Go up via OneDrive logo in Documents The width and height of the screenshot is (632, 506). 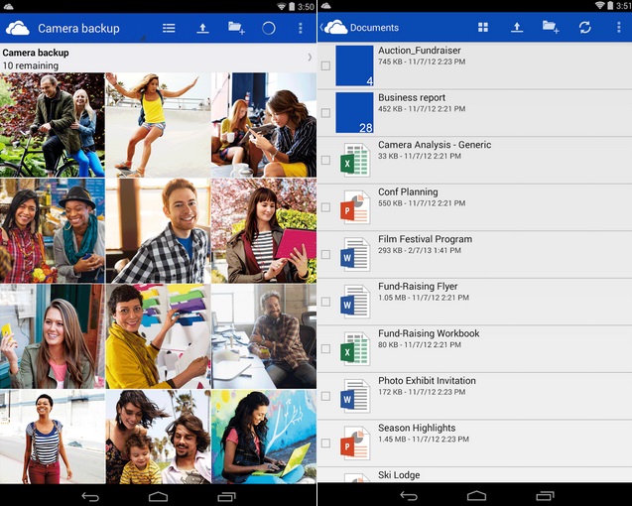[334, 28]
